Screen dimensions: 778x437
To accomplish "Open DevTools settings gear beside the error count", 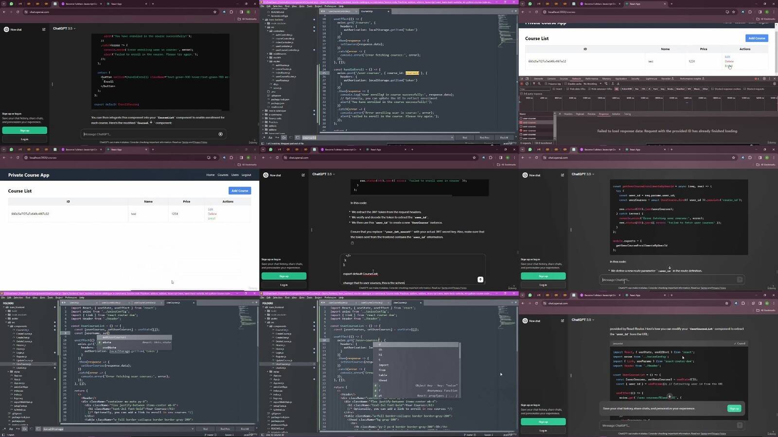I will coord(764,78).
